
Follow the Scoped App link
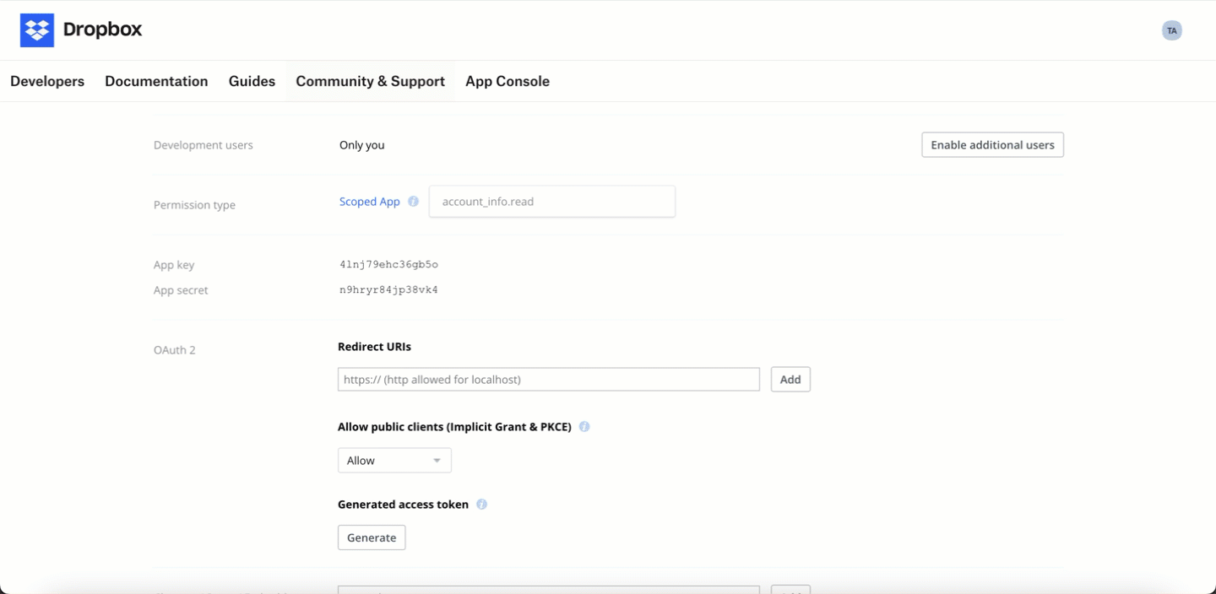369,202
